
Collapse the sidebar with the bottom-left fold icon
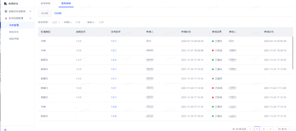(5, 130)
